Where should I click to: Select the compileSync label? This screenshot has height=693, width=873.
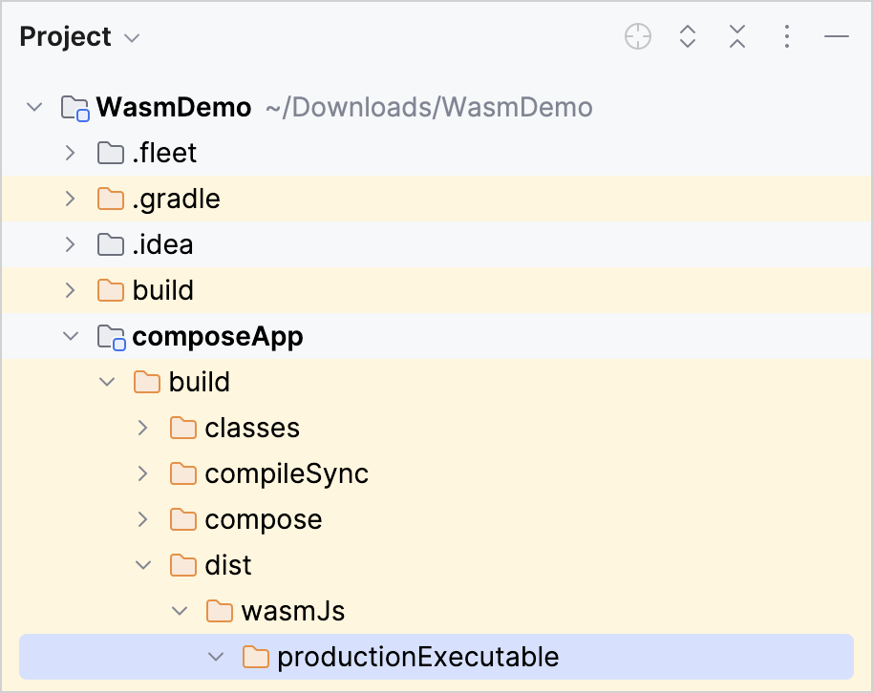(287, 474)
